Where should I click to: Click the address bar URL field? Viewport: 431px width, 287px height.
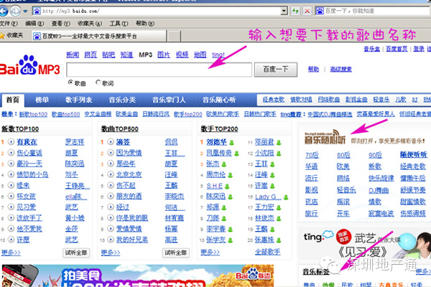157,11
